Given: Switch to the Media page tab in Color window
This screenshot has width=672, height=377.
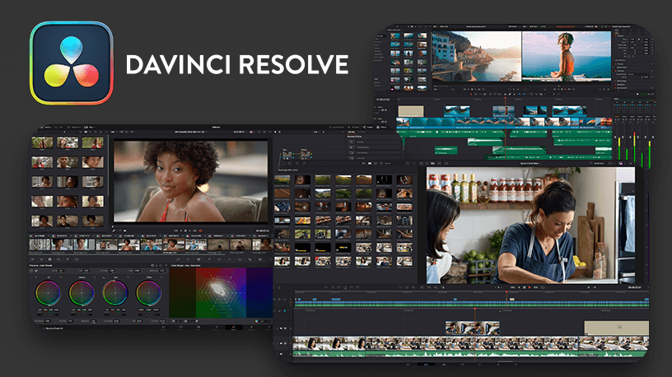Looking at the screenshot, I should 163,328.
